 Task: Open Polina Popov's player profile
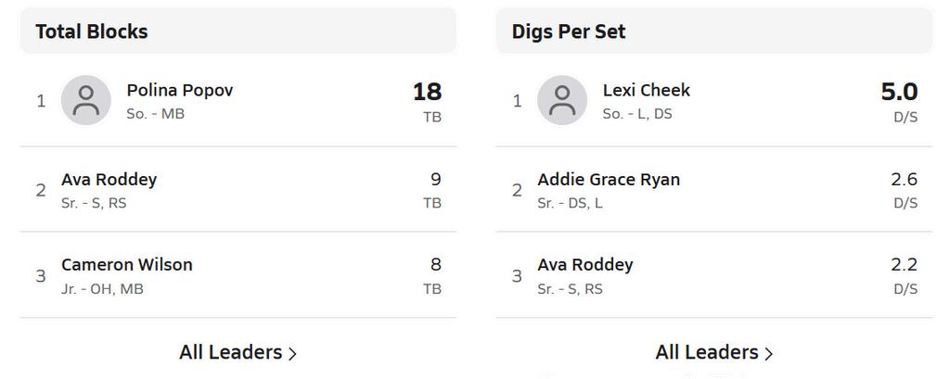(x=180, y=91)
